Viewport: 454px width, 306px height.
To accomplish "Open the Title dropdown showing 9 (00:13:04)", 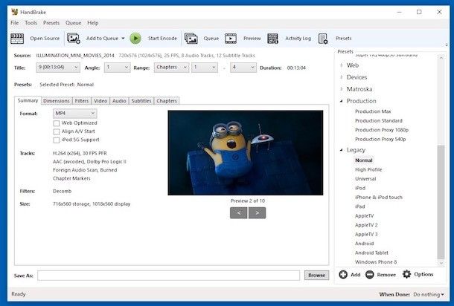I will point(58,68).
